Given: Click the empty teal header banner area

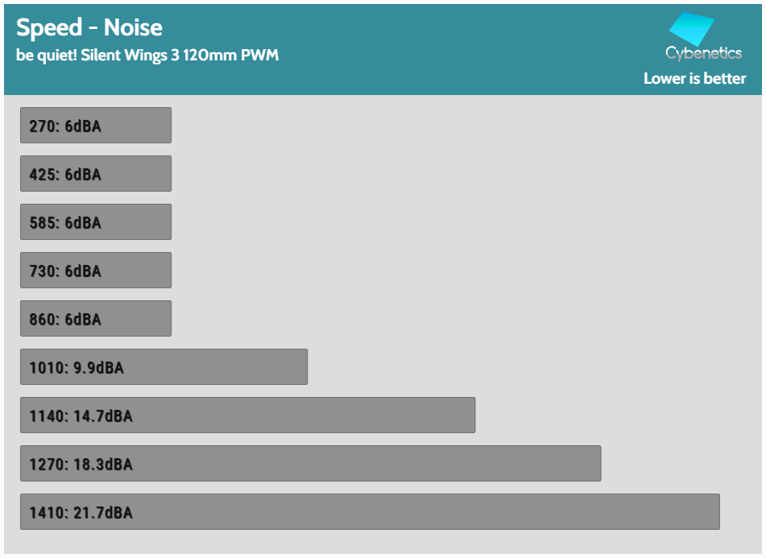Looking at the screenshot, I should (x=451, y=48).
